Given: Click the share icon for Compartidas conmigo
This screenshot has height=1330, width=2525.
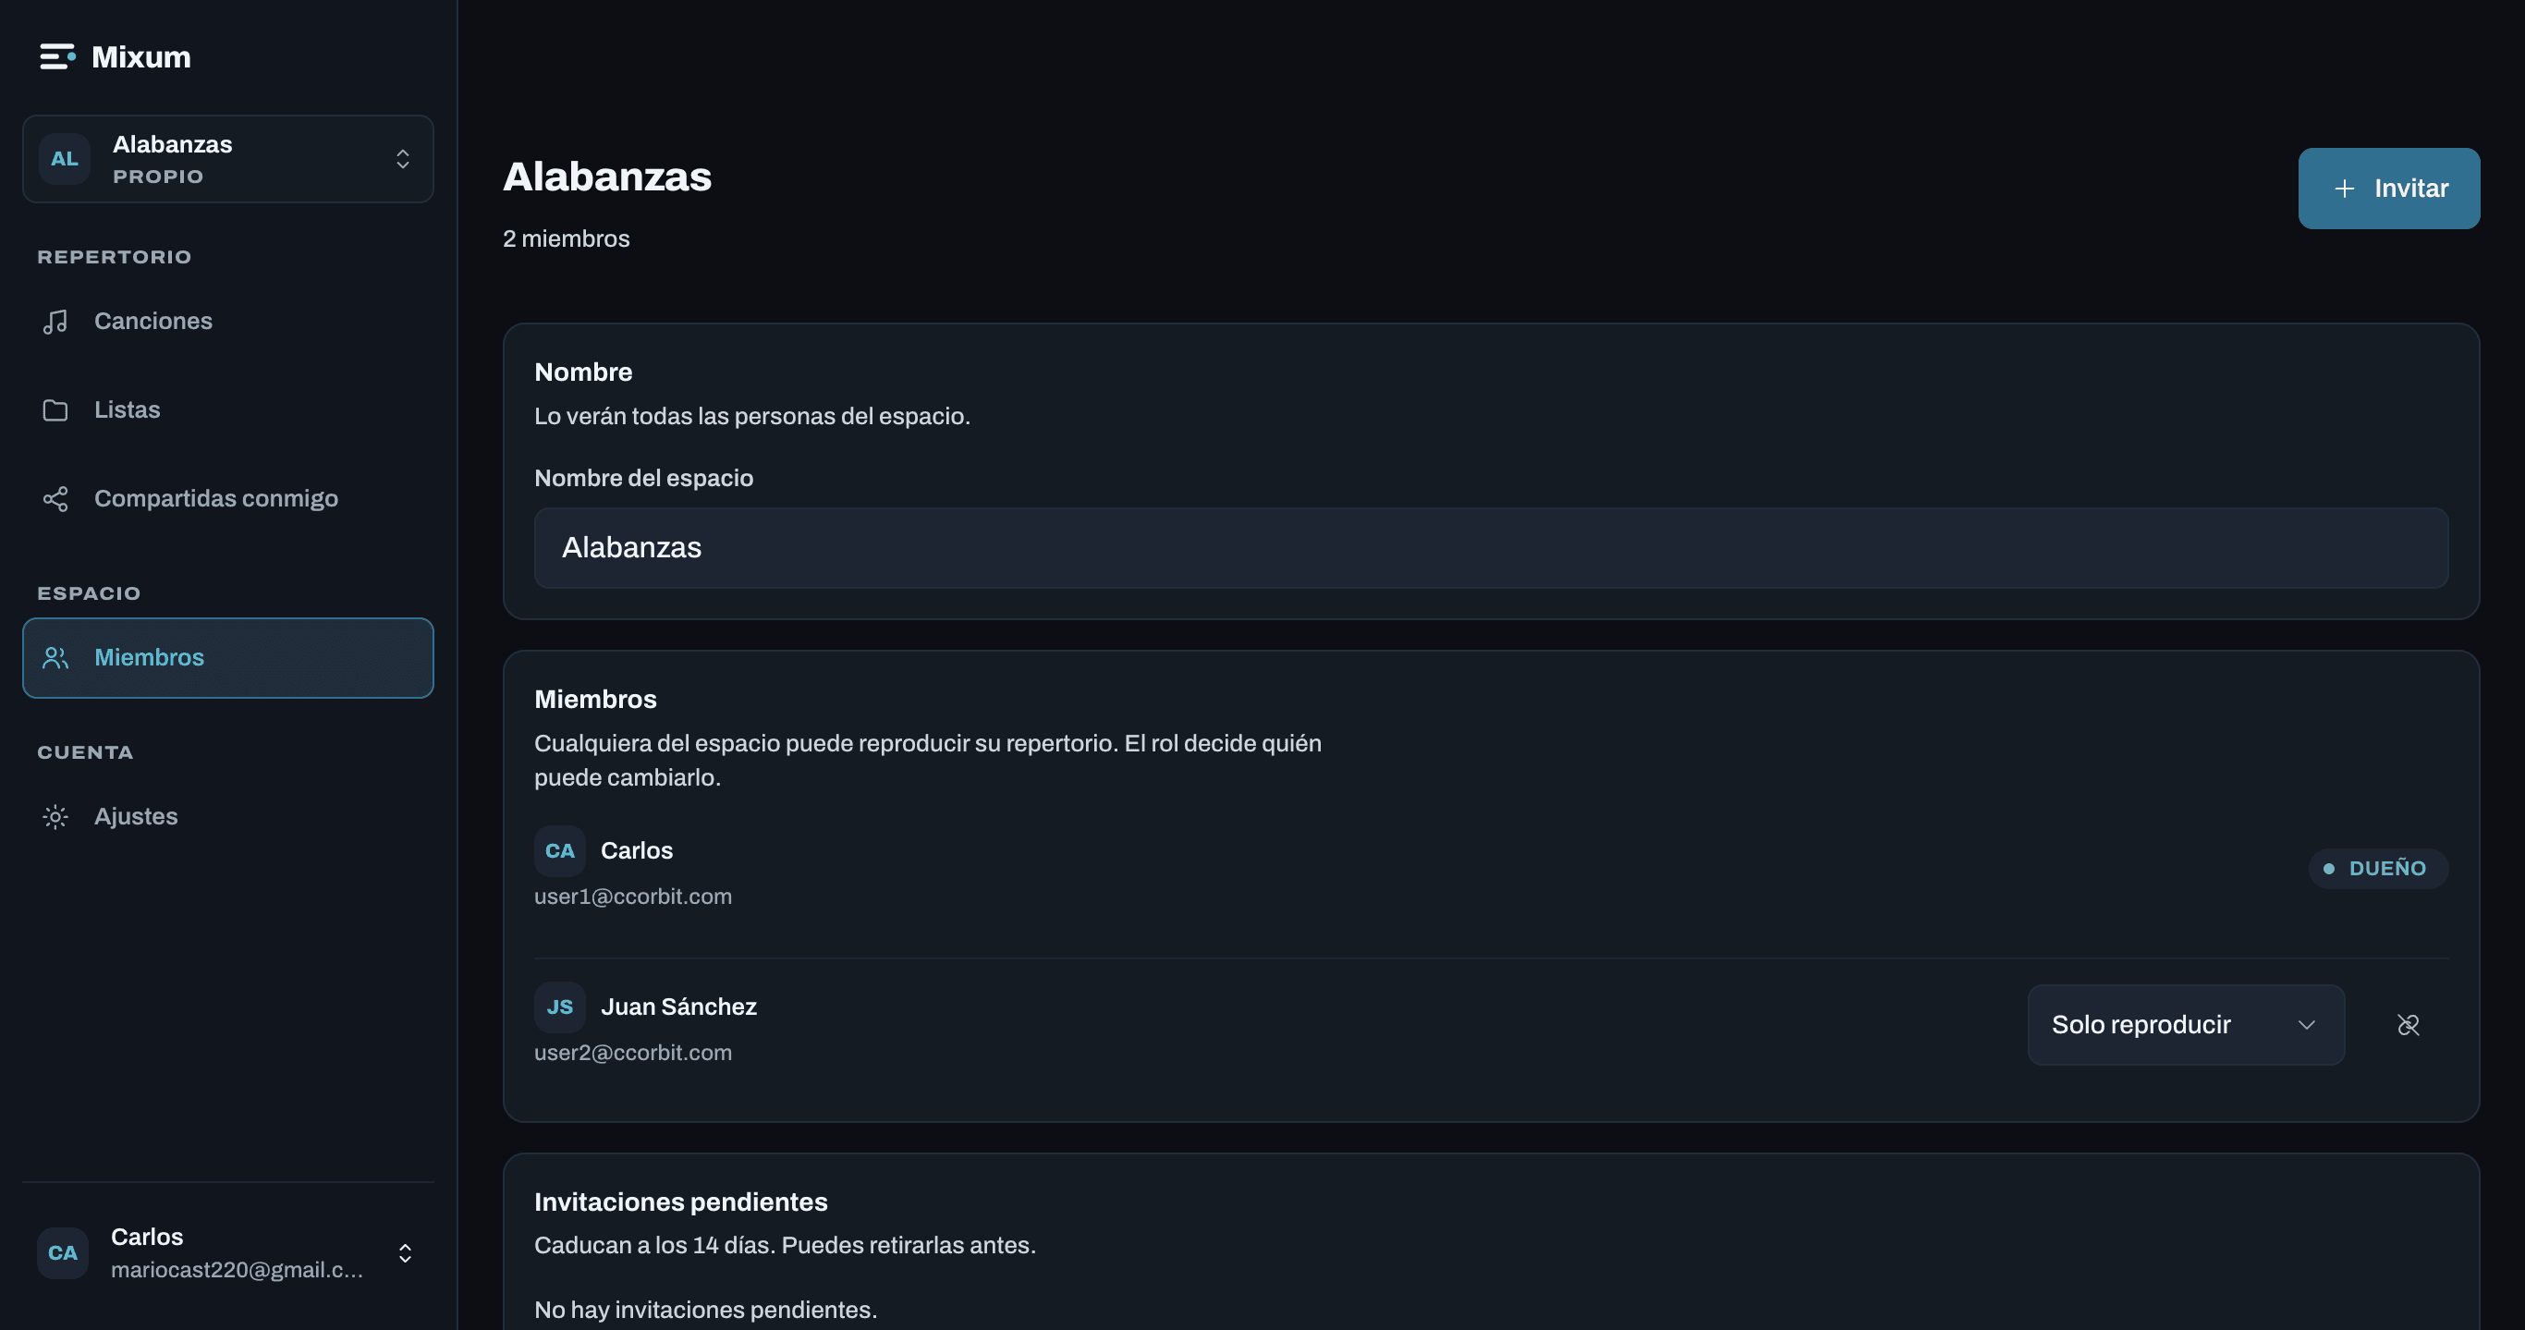Looking at the screenshot, I should (55, 499).
